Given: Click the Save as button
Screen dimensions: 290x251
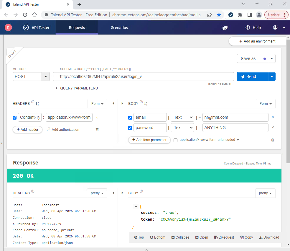Looking at the screenshot, I should 253,58.
